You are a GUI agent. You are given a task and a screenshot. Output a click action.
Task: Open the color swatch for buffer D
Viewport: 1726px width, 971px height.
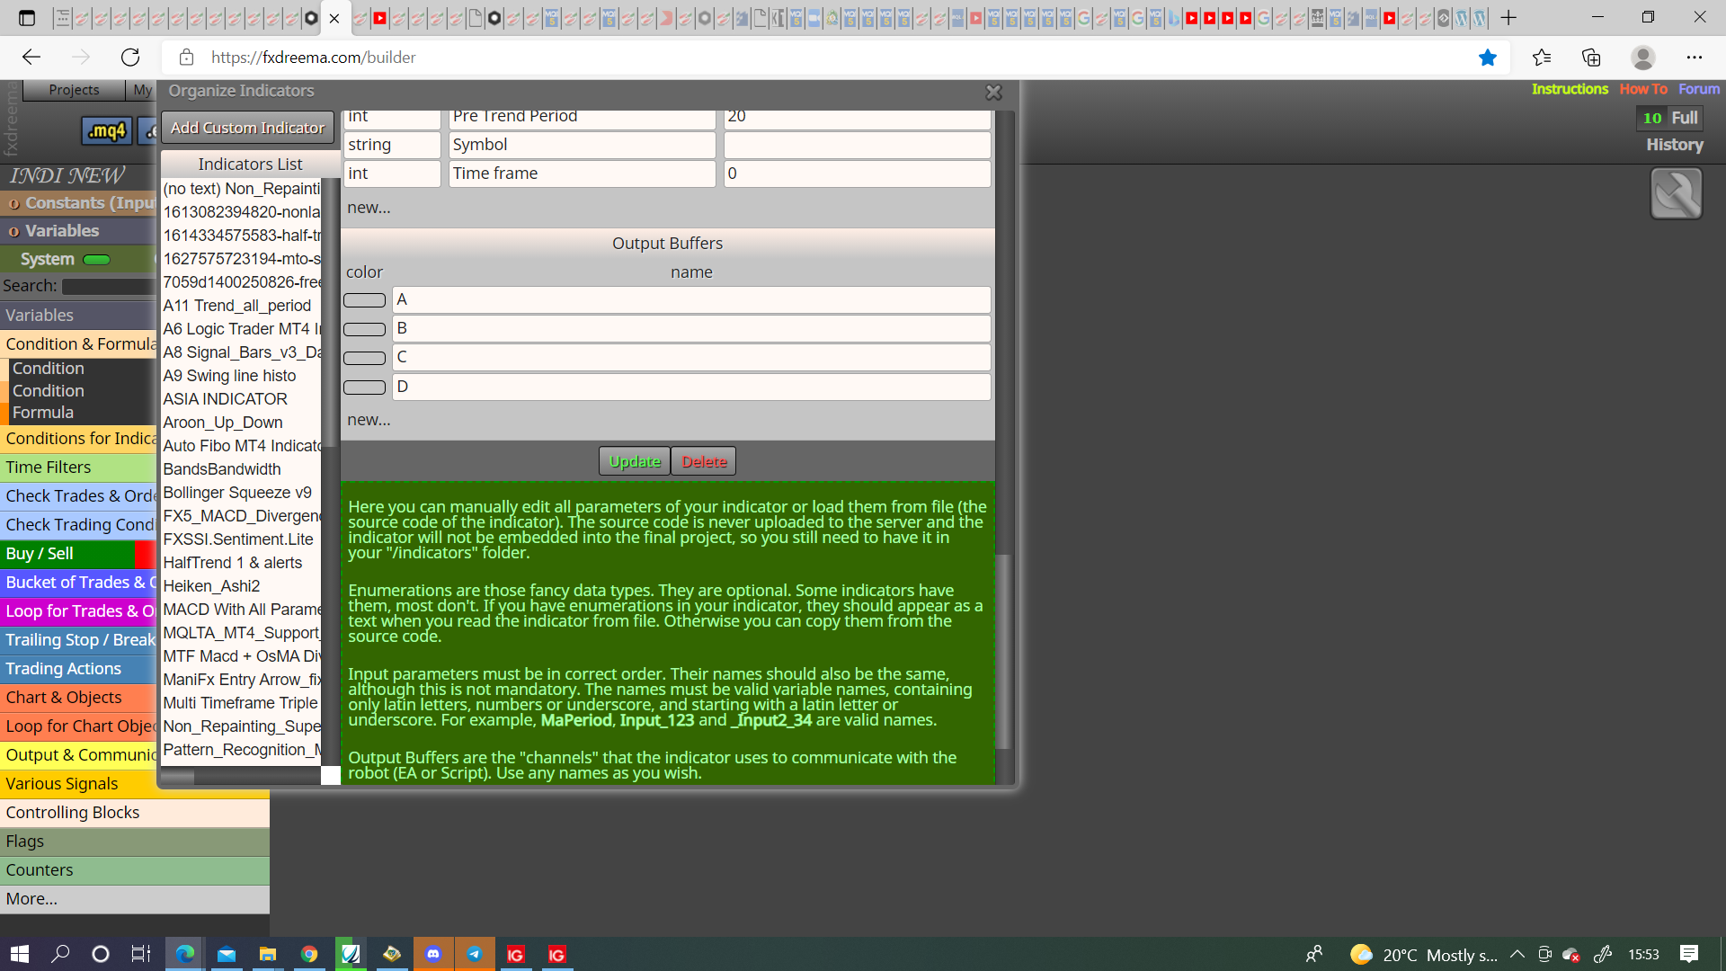click(364, 388)
